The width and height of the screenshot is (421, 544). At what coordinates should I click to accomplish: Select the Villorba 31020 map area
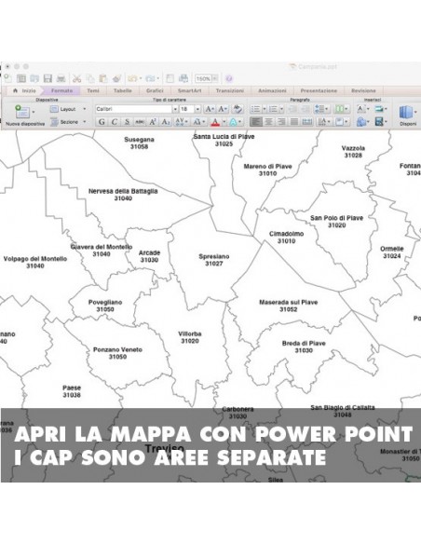(x=190, y=337)
